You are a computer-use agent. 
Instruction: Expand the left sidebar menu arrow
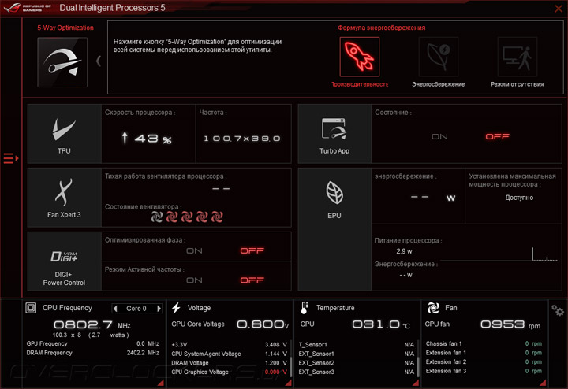click(11, 158)
